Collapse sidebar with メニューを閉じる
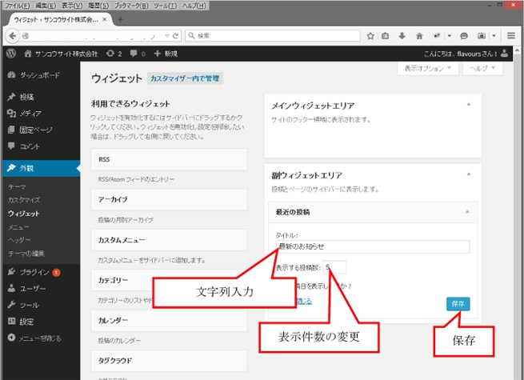The width and height of the screenshot is (524, 380). click(x=34, y=338)
